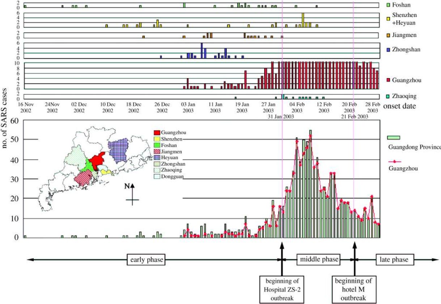The width and height of the screenshot is (441, 304).
Task: Click the yellow Shenzhen swatch in map legend
Action: (157, 139)
